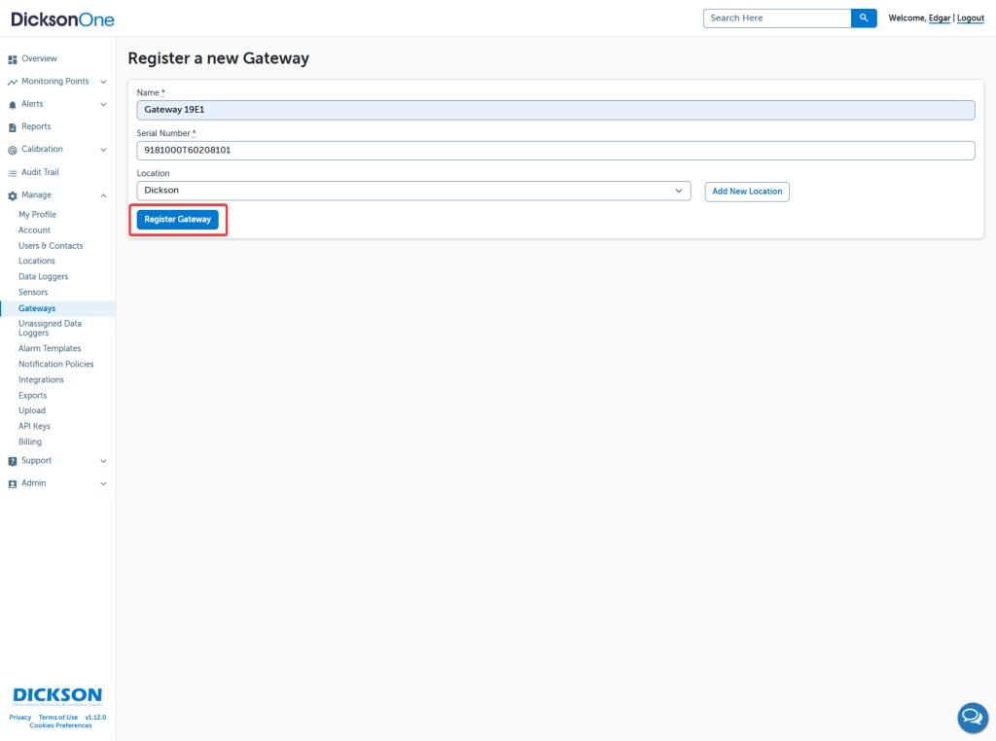Viewport: 996px width, 741px height.
Task: Open Data Loggers in the sidebar
Action: (43, 277)
